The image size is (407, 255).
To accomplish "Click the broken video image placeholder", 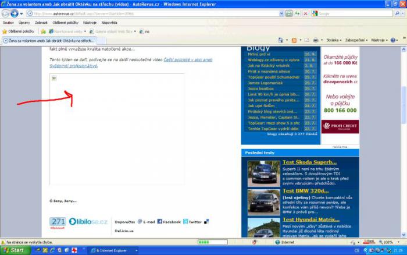I will click(x=54, y=78).
